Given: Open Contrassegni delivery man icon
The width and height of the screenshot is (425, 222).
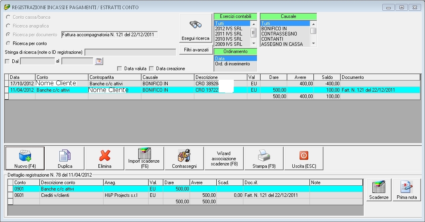Looking at the screenshot, I should [184, 156].
